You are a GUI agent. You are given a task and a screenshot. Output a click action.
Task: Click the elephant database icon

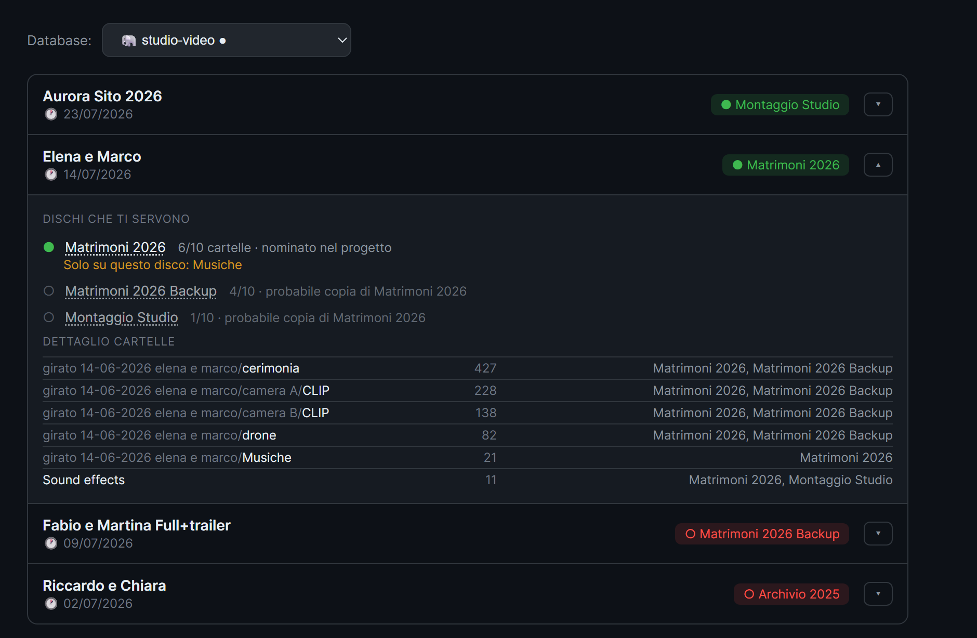128,41
